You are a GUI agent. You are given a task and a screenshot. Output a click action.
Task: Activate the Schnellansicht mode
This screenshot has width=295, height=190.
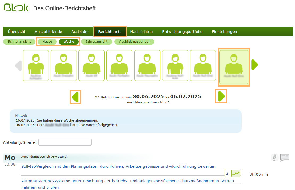(19, 41)
